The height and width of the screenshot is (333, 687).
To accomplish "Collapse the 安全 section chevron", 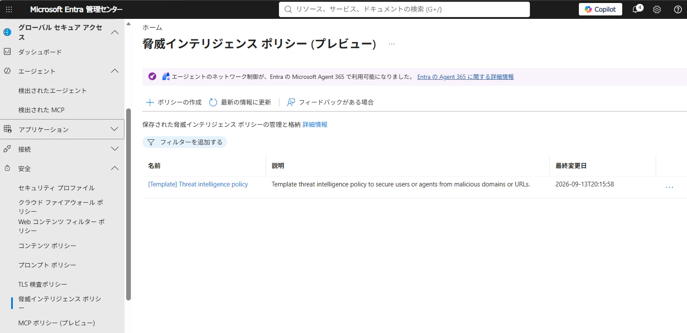I will [115, 168].
